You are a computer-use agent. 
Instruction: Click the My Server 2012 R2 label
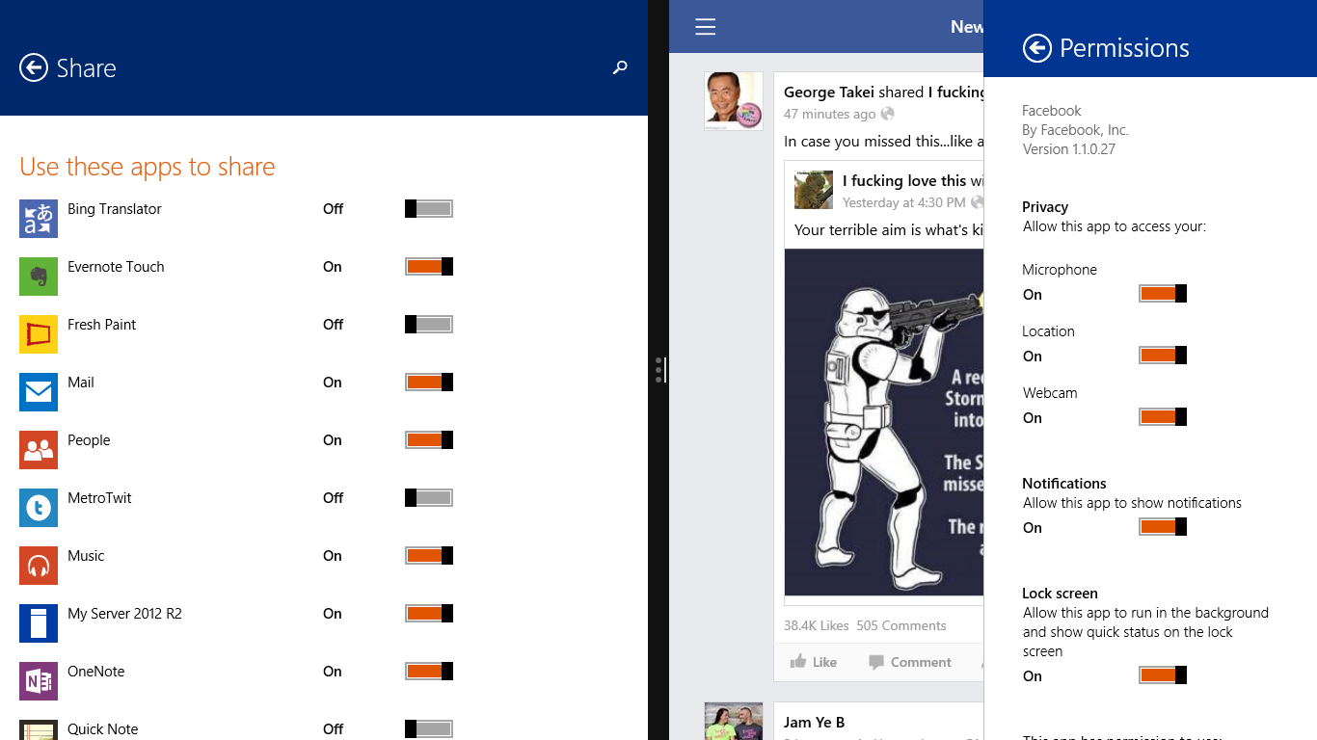pos(124,614)
